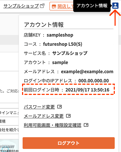Click the アカウント情報 tooltip label

coord(92,6)
